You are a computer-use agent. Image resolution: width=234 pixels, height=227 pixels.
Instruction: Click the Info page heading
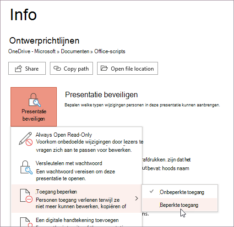click(x=23, y=15)
